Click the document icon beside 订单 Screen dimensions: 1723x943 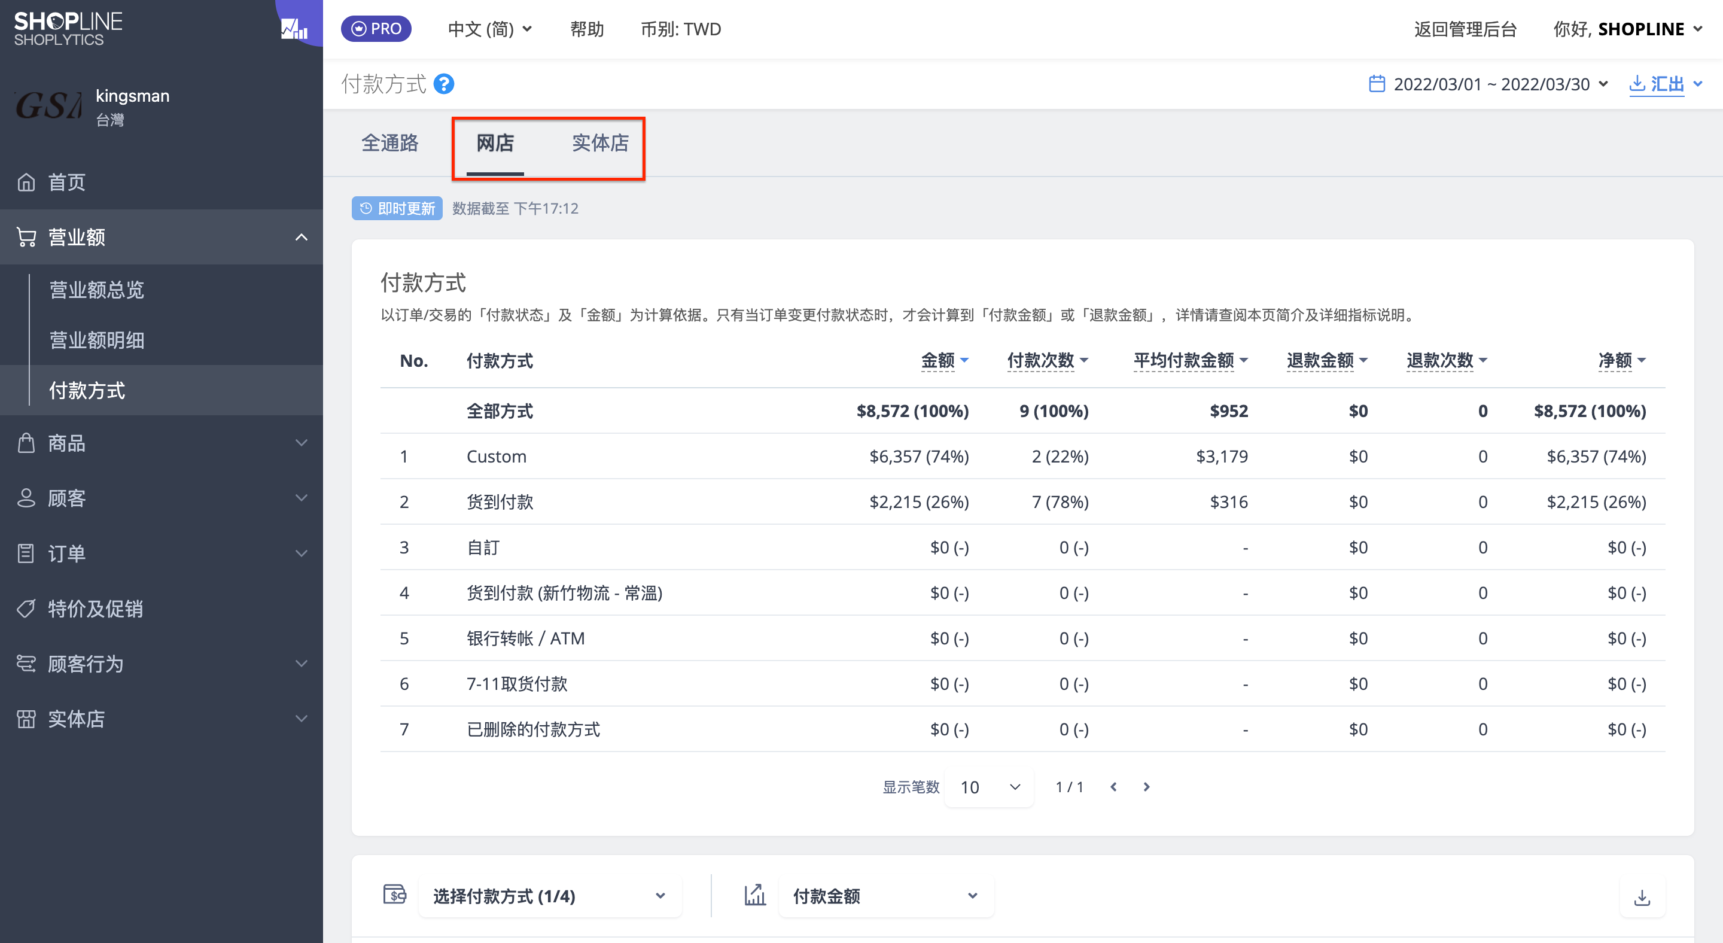pos(26,553)
